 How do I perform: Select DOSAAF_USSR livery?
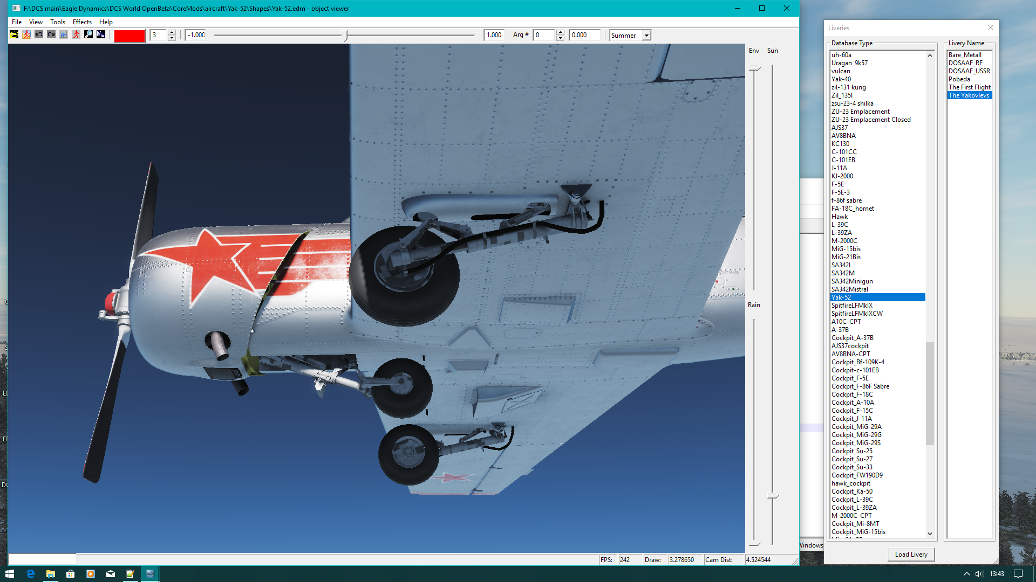coord(969,71)
